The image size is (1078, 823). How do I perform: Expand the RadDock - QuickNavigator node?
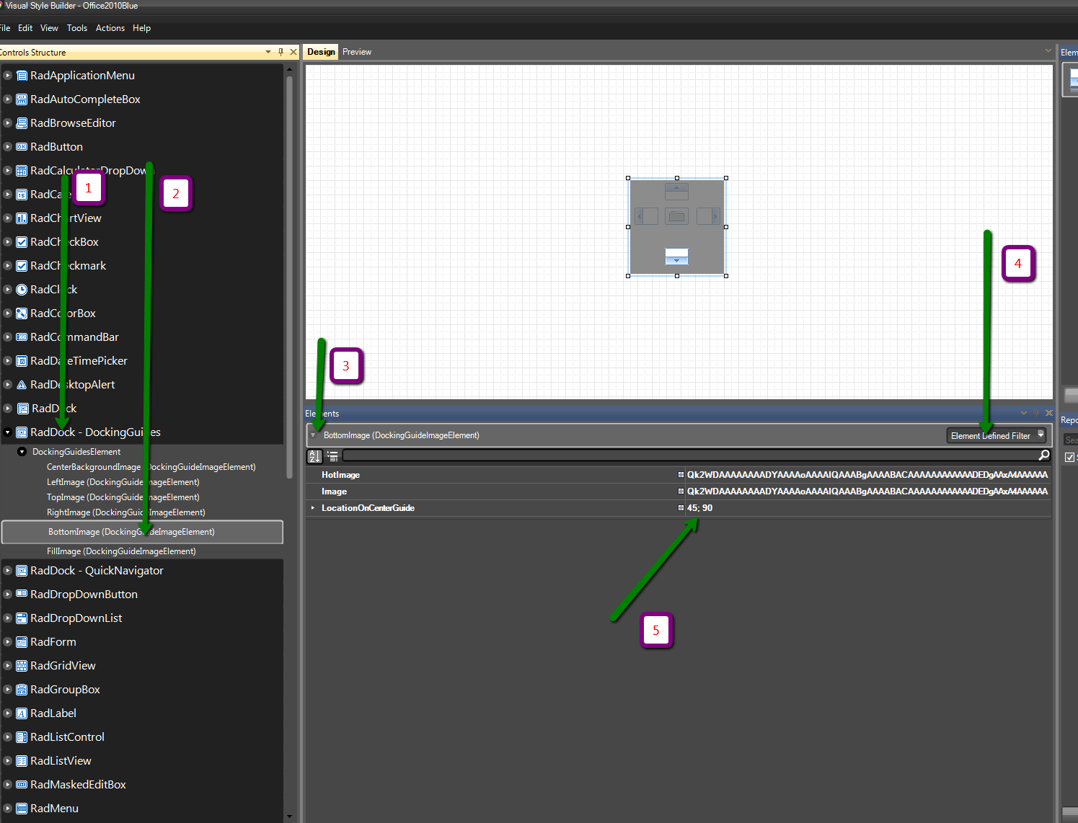(x=8, y=571)
